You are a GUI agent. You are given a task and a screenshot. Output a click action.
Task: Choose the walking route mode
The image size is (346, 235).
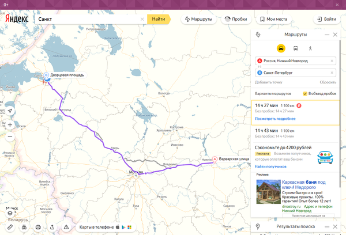coord(310,48)
